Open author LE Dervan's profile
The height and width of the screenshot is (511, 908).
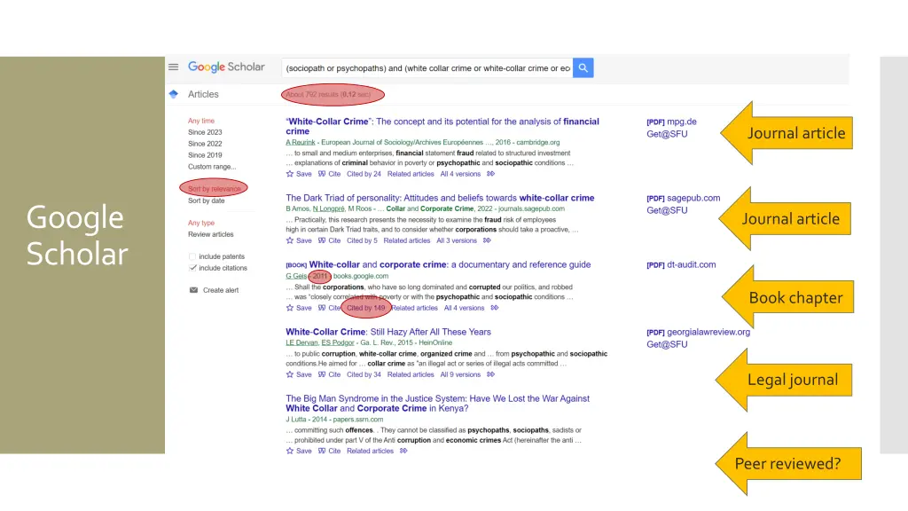pos(301,342)
